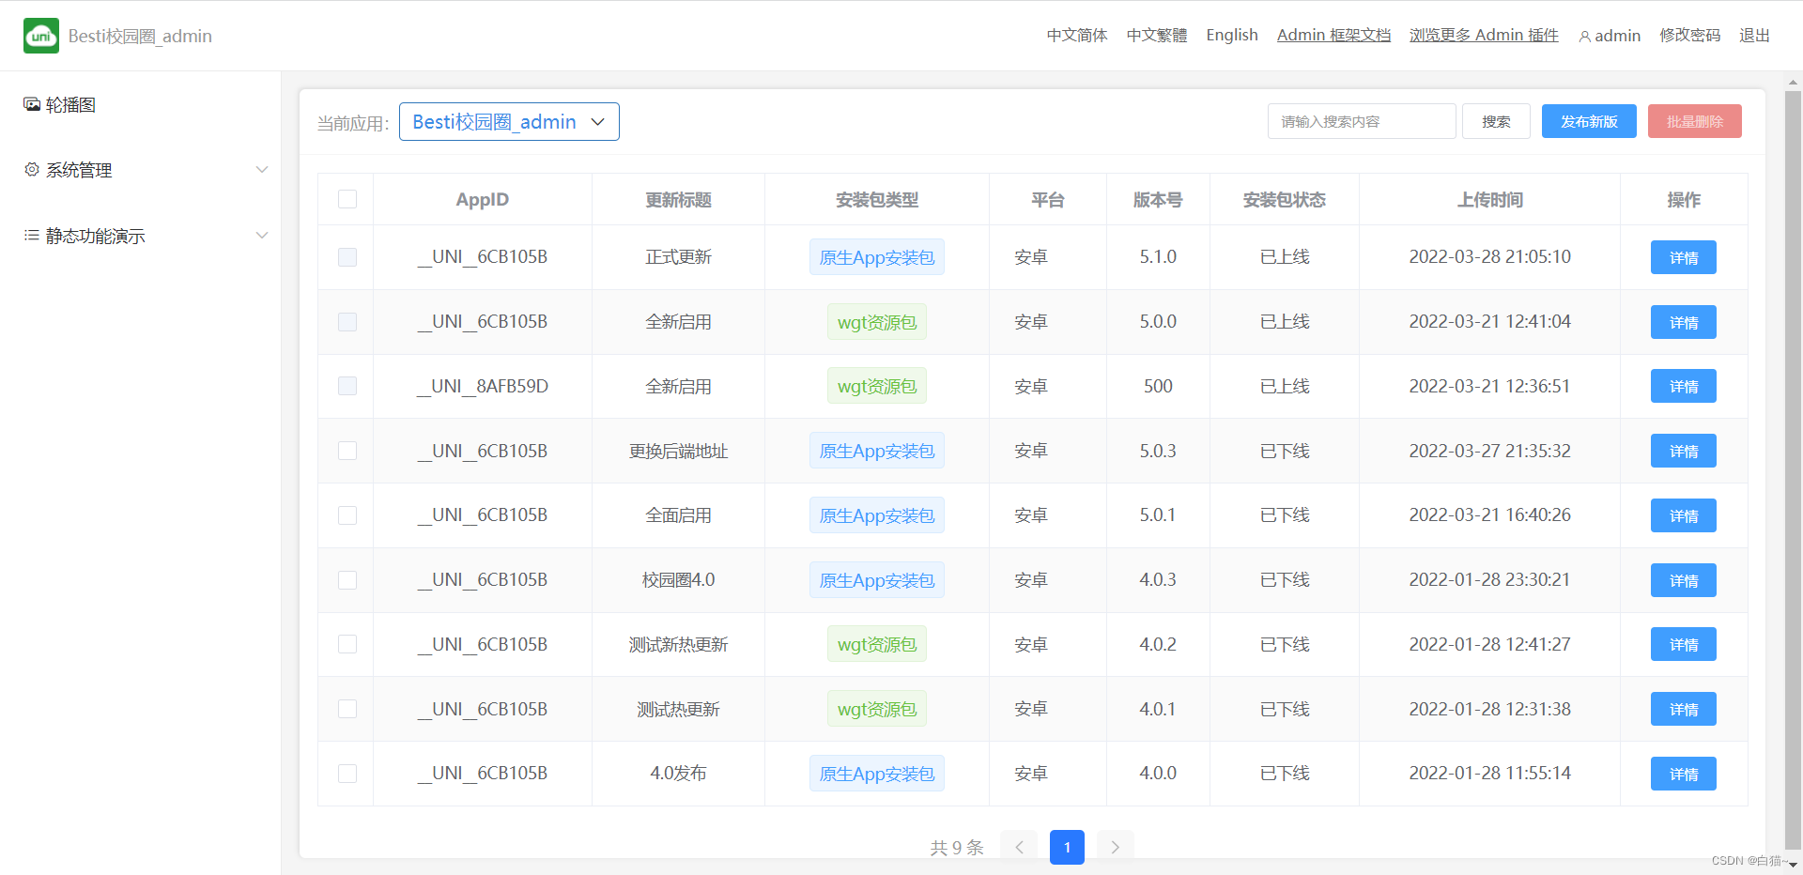Open 详情 for version 4.0.1 row
1803x875 pixels.
point(1684,709)
